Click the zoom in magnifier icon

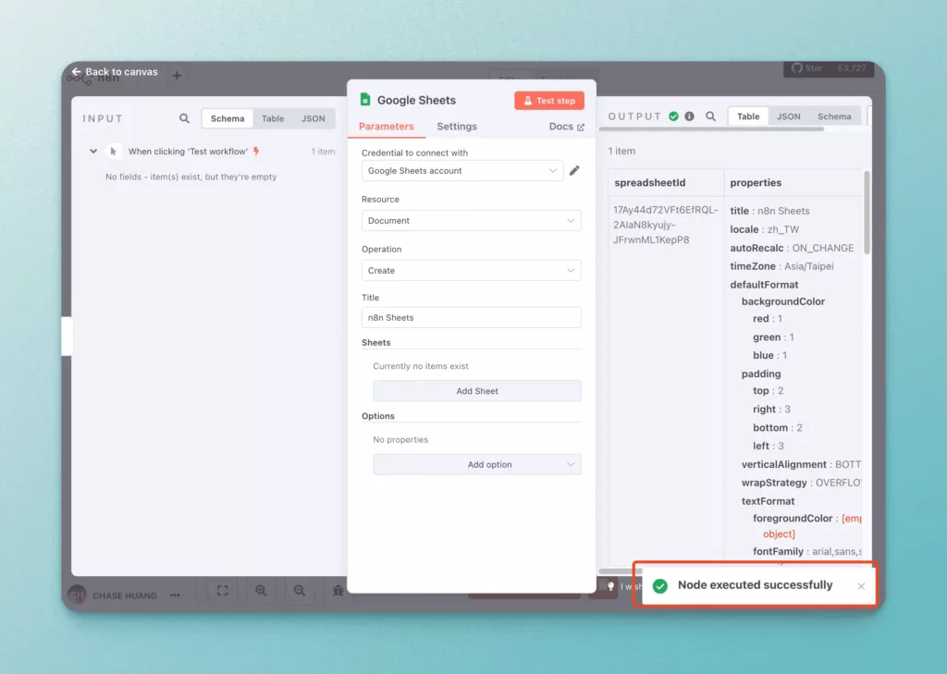click(x=261, y=591)
